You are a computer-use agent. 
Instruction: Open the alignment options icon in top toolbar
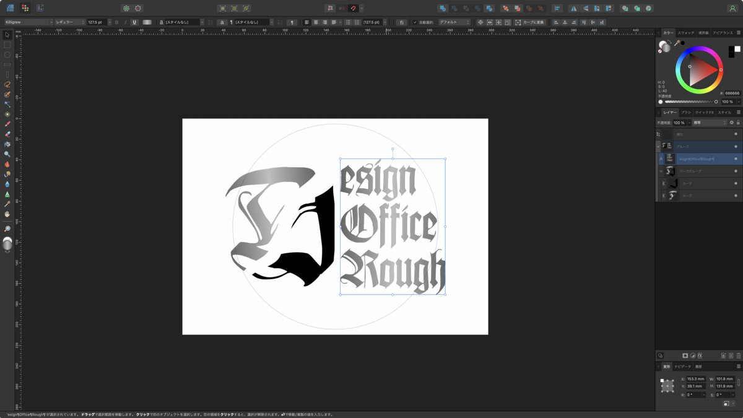[x=557, y=8]
